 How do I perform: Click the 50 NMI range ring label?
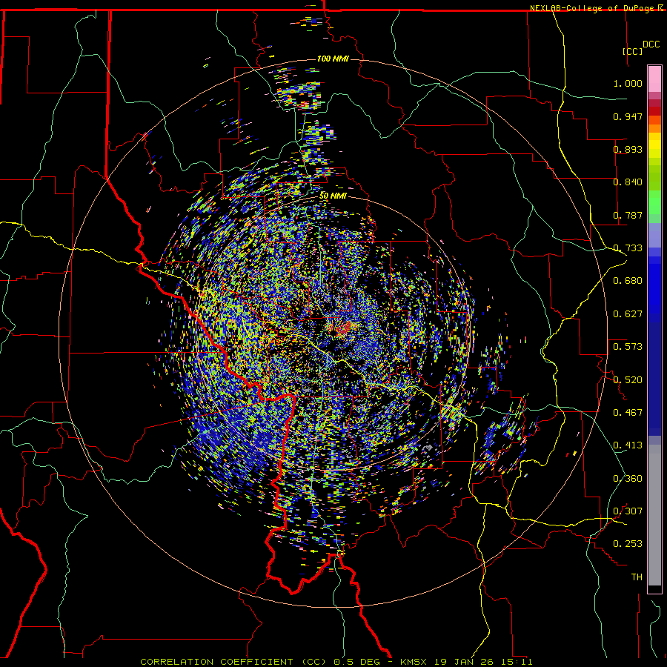pyautogui.click(x=333, y=196)
